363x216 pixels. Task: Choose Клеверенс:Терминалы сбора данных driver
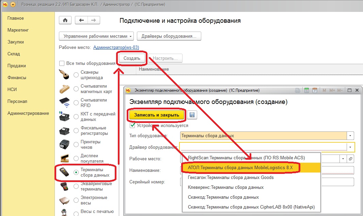[251, 187]
